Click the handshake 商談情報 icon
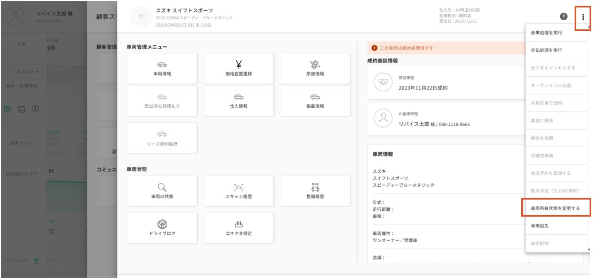Viewport: 596px width, 278px height. coord(383,82)
